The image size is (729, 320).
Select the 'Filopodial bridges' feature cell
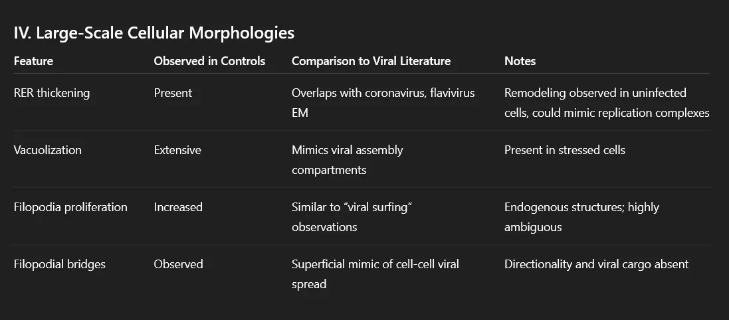[x=60, y=264]
